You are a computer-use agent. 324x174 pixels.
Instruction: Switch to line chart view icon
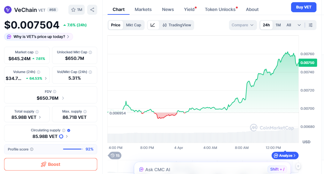[x=153, y=25]
